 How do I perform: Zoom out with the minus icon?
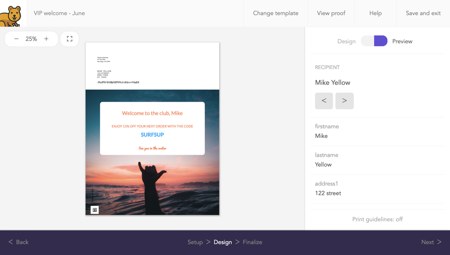point(16,39)
